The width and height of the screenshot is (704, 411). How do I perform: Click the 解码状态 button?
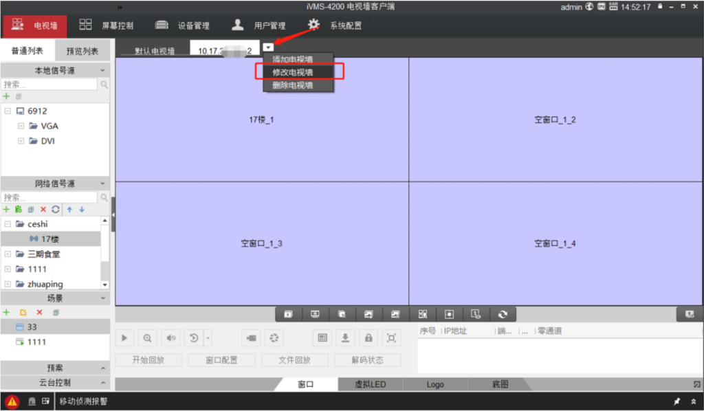(368, 360)
